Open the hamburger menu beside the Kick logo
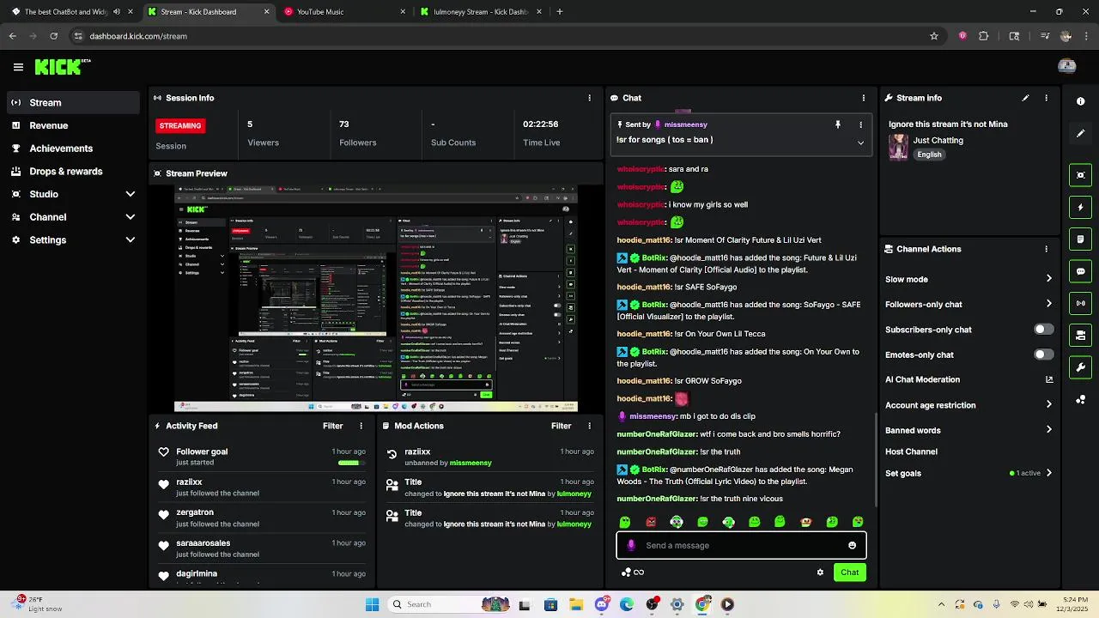Screen dimensions: 1099x618 [x=18, y=67]
